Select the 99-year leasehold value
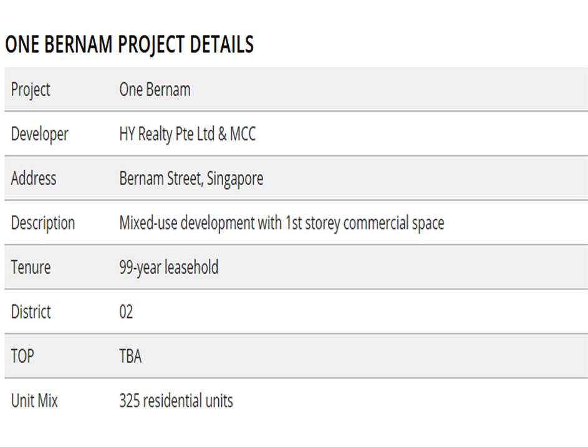This screenshot has height=447, width=588. click(168, 267)
